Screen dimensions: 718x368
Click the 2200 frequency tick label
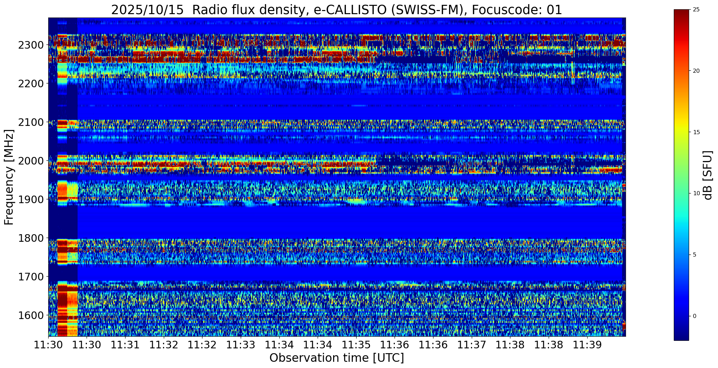[x=30, y=84]
